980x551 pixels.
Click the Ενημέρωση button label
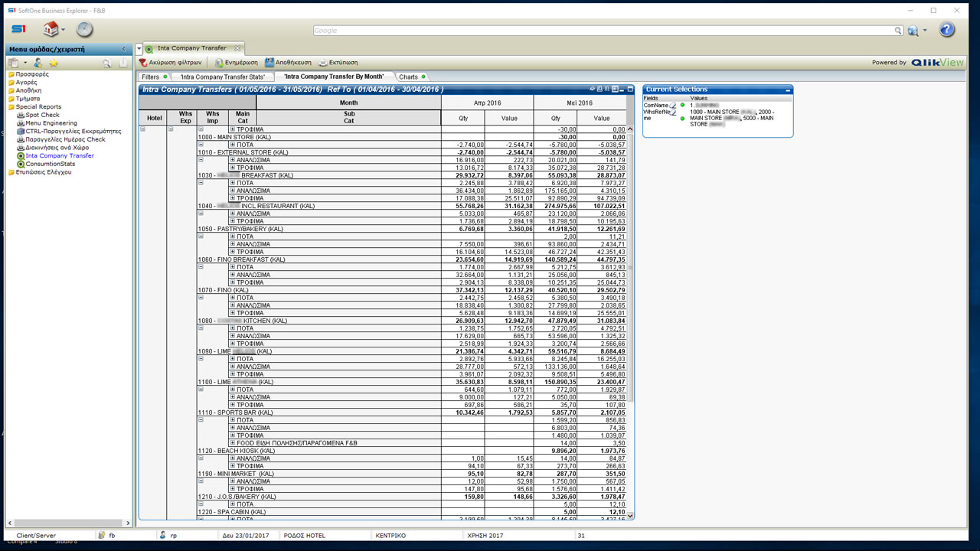(x=241, y=63)
